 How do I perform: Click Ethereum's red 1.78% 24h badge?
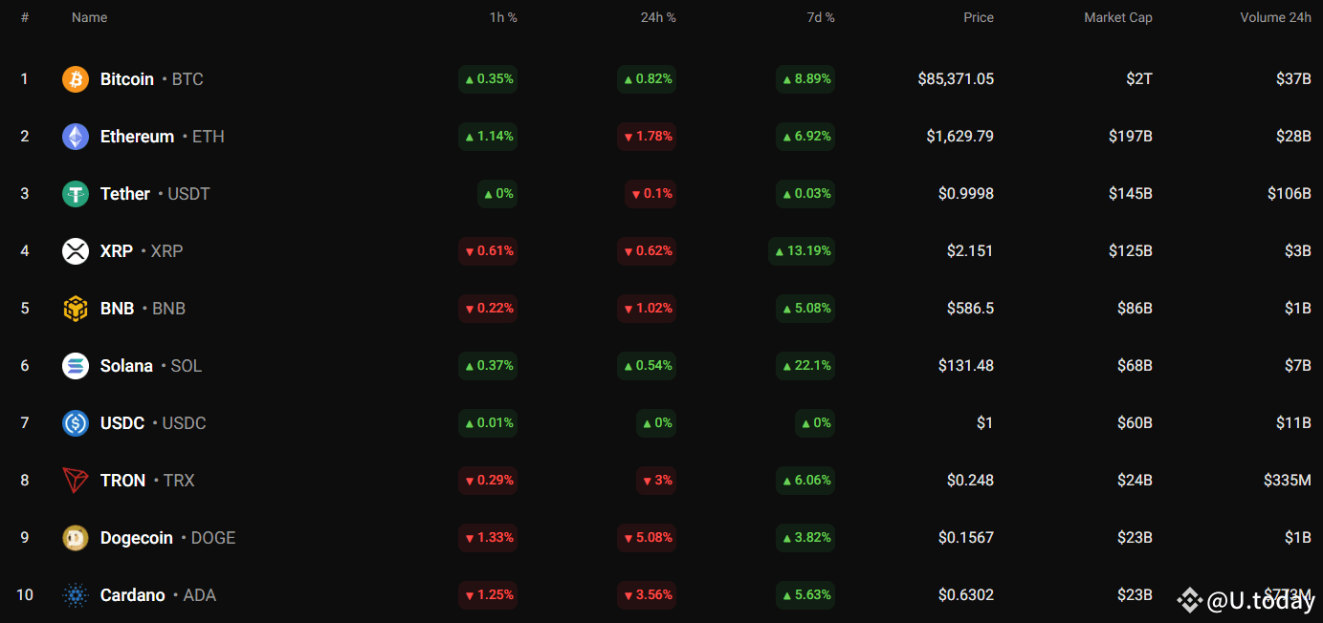tap(647, 137)
